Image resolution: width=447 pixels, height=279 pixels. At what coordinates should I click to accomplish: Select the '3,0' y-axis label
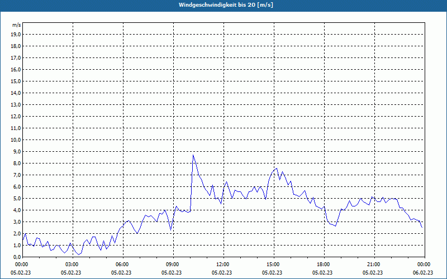coord(17,222)
